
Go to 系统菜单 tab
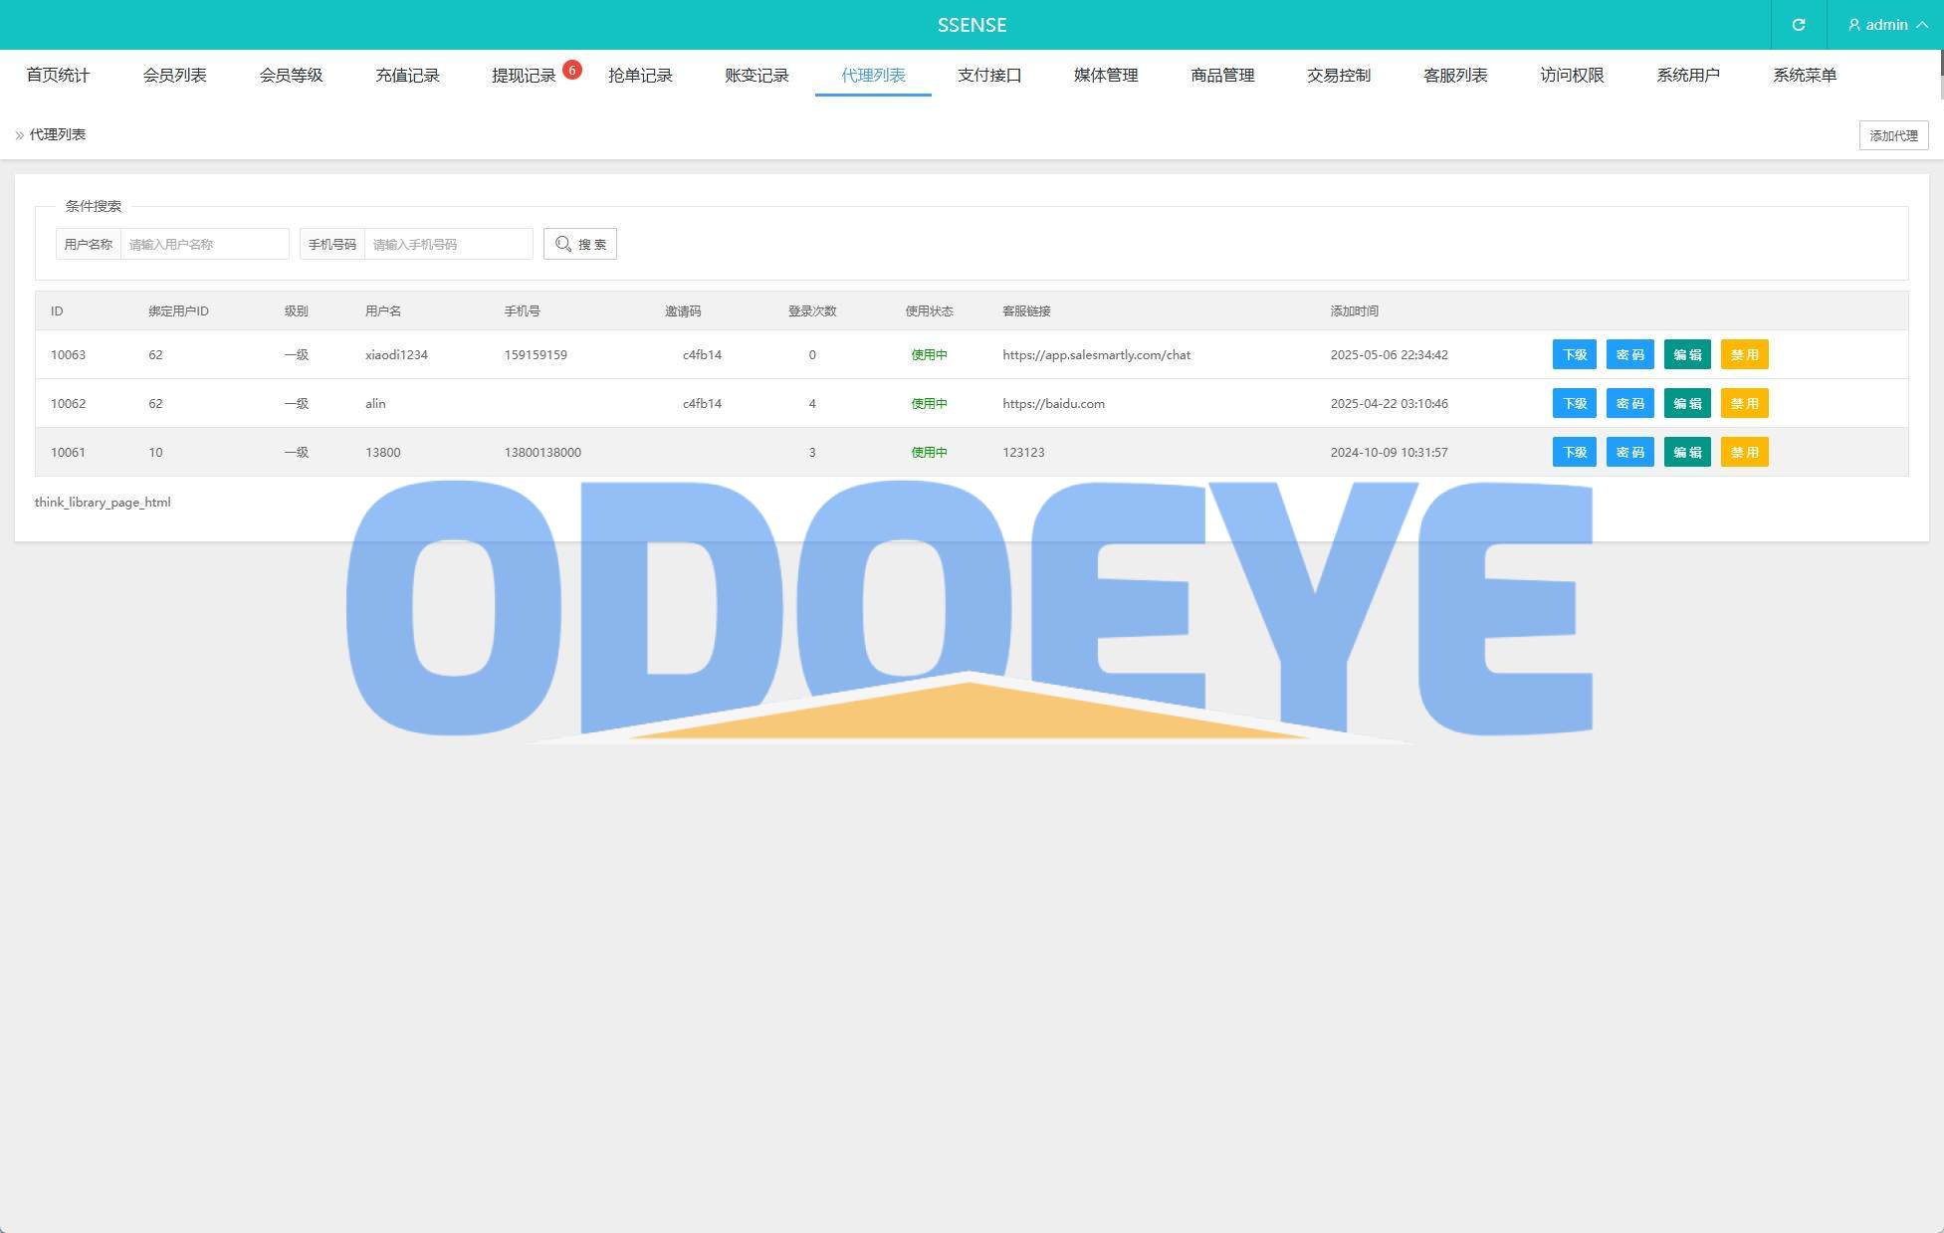[1804, 75]
